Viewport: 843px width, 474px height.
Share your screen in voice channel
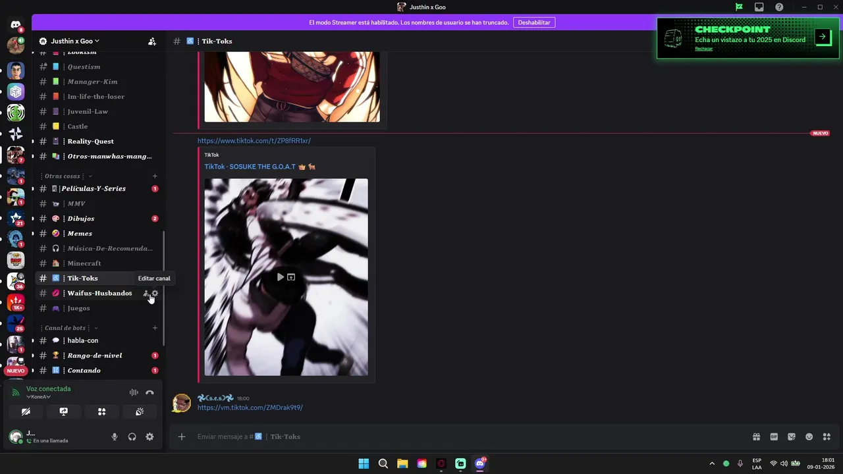(63, 411)
